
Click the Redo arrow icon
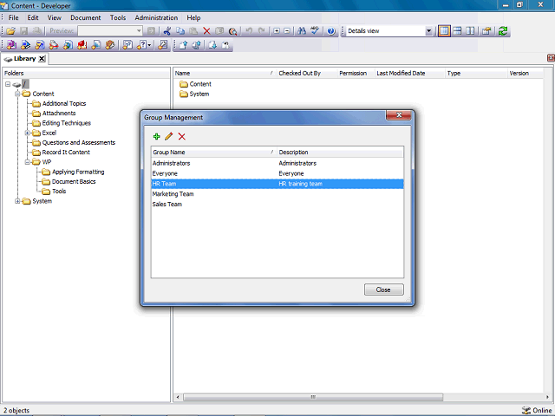point(262,31)
